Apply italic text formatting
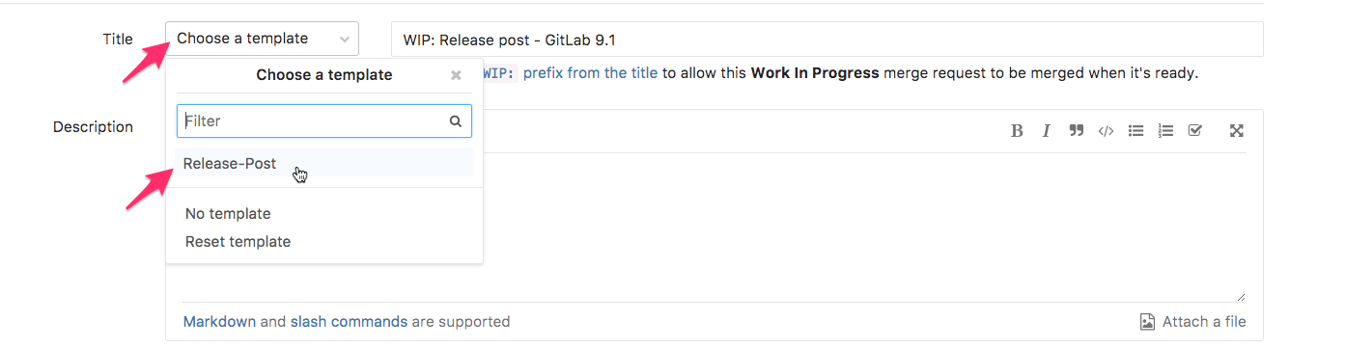 [x=1046, y=131]
